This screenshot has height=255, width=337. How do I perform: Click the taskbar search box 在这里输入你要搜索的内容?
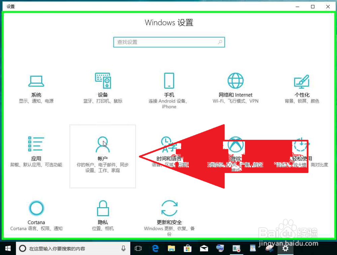pyautogui.click(x=73, y=249)
